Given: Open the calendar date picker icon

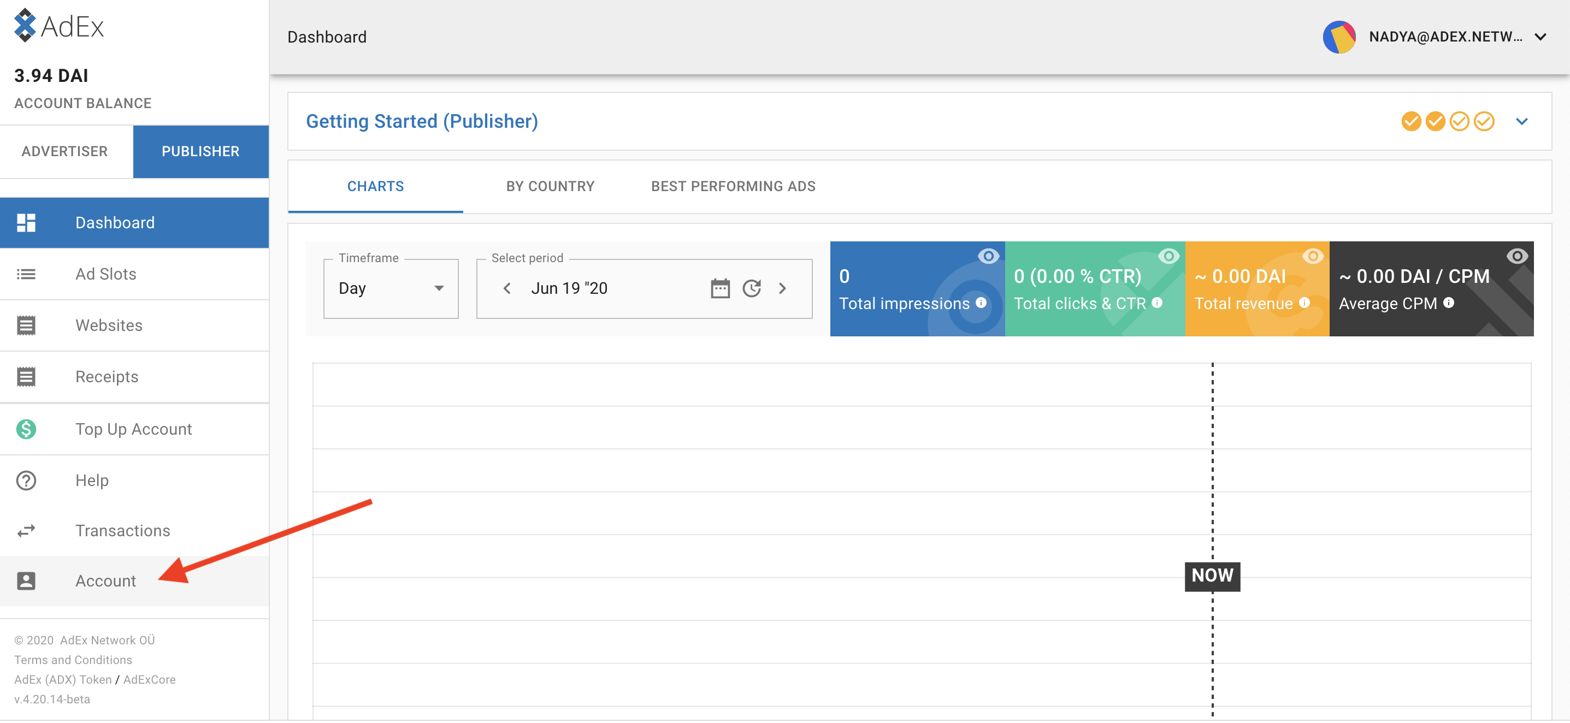Looking at the screenshot, I should tap(720, 288).
